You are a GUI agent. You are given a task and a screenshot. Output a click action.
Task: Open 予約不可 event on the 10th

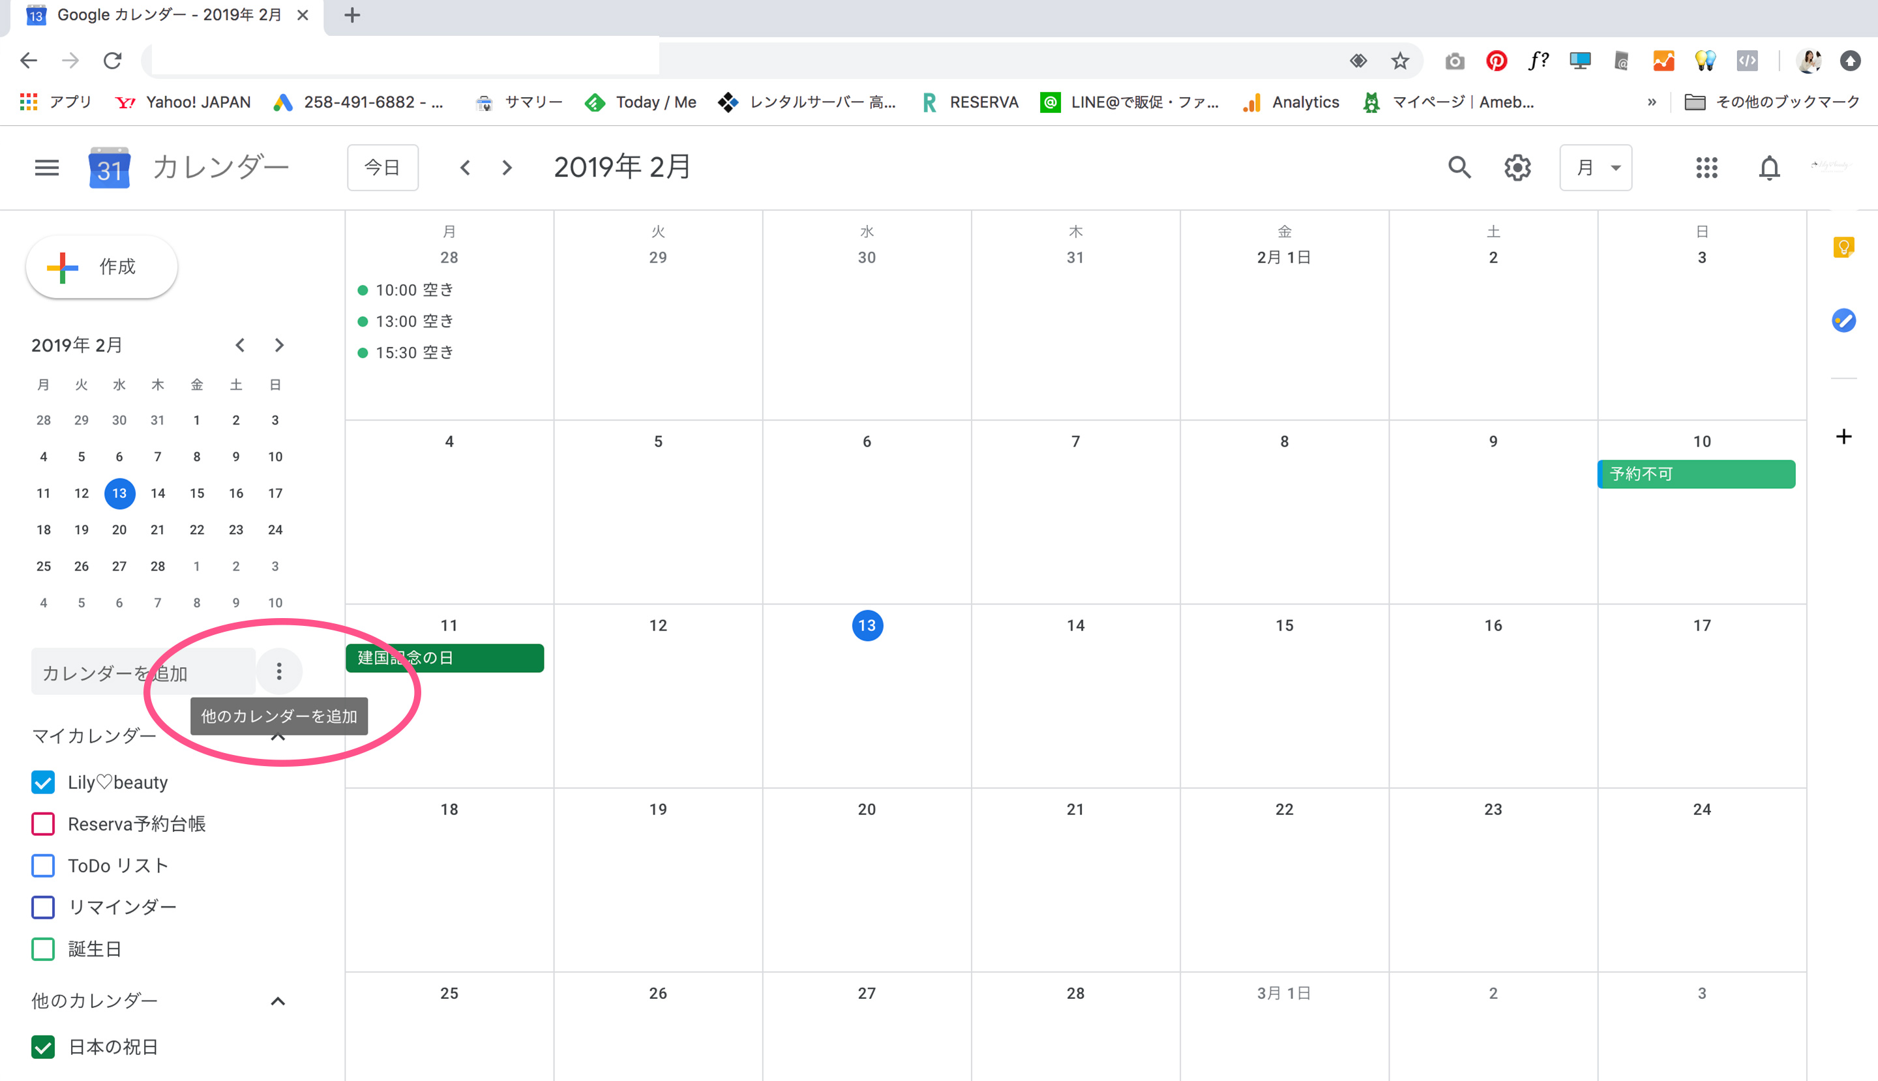[x=1696, y=475]
